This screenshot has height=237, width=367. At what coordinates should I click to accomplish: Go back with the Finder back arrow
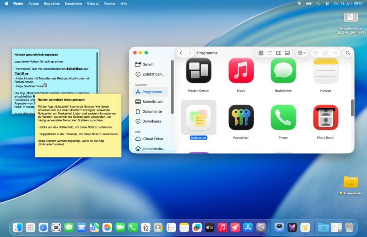pyautogui.click(x=181, y=53)
